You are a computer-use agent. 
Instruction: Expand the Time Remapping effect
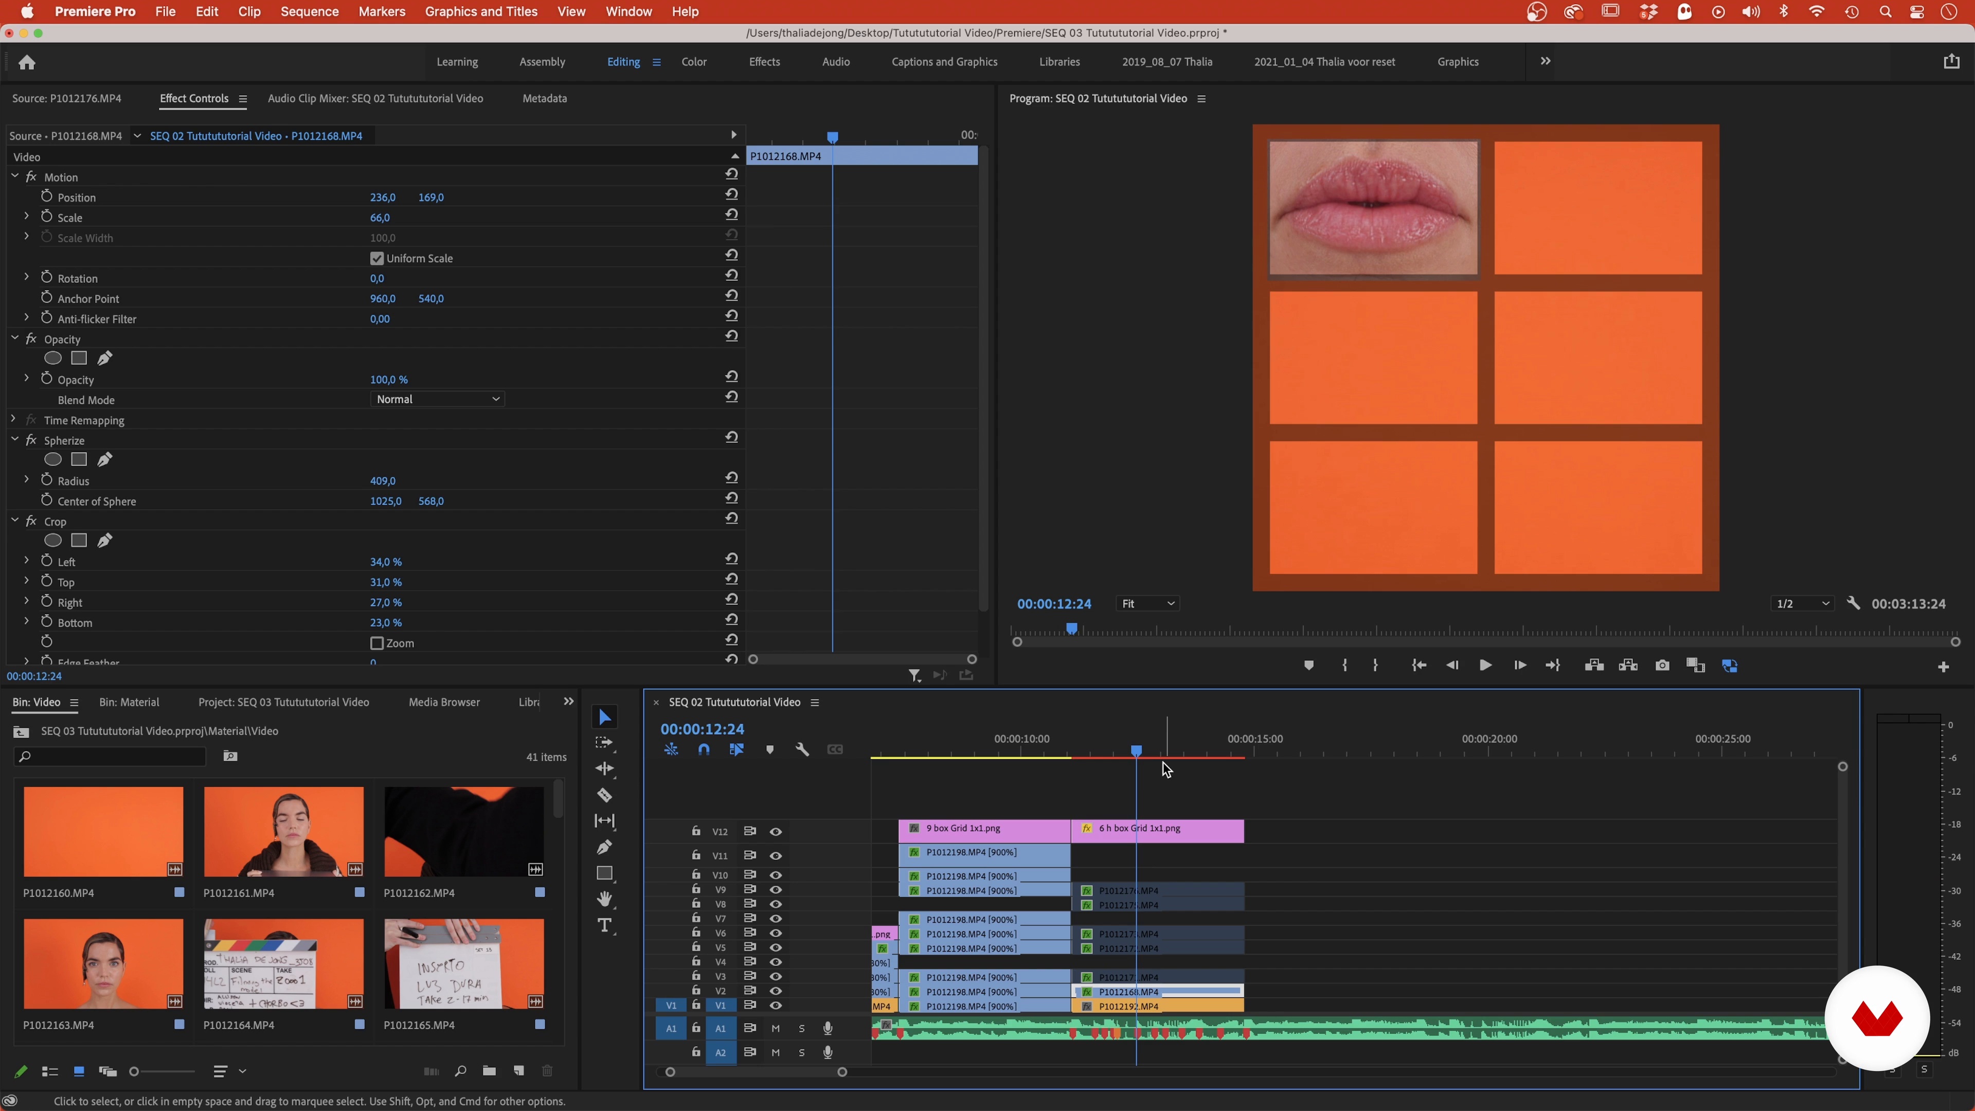click(x=13, y=419)
